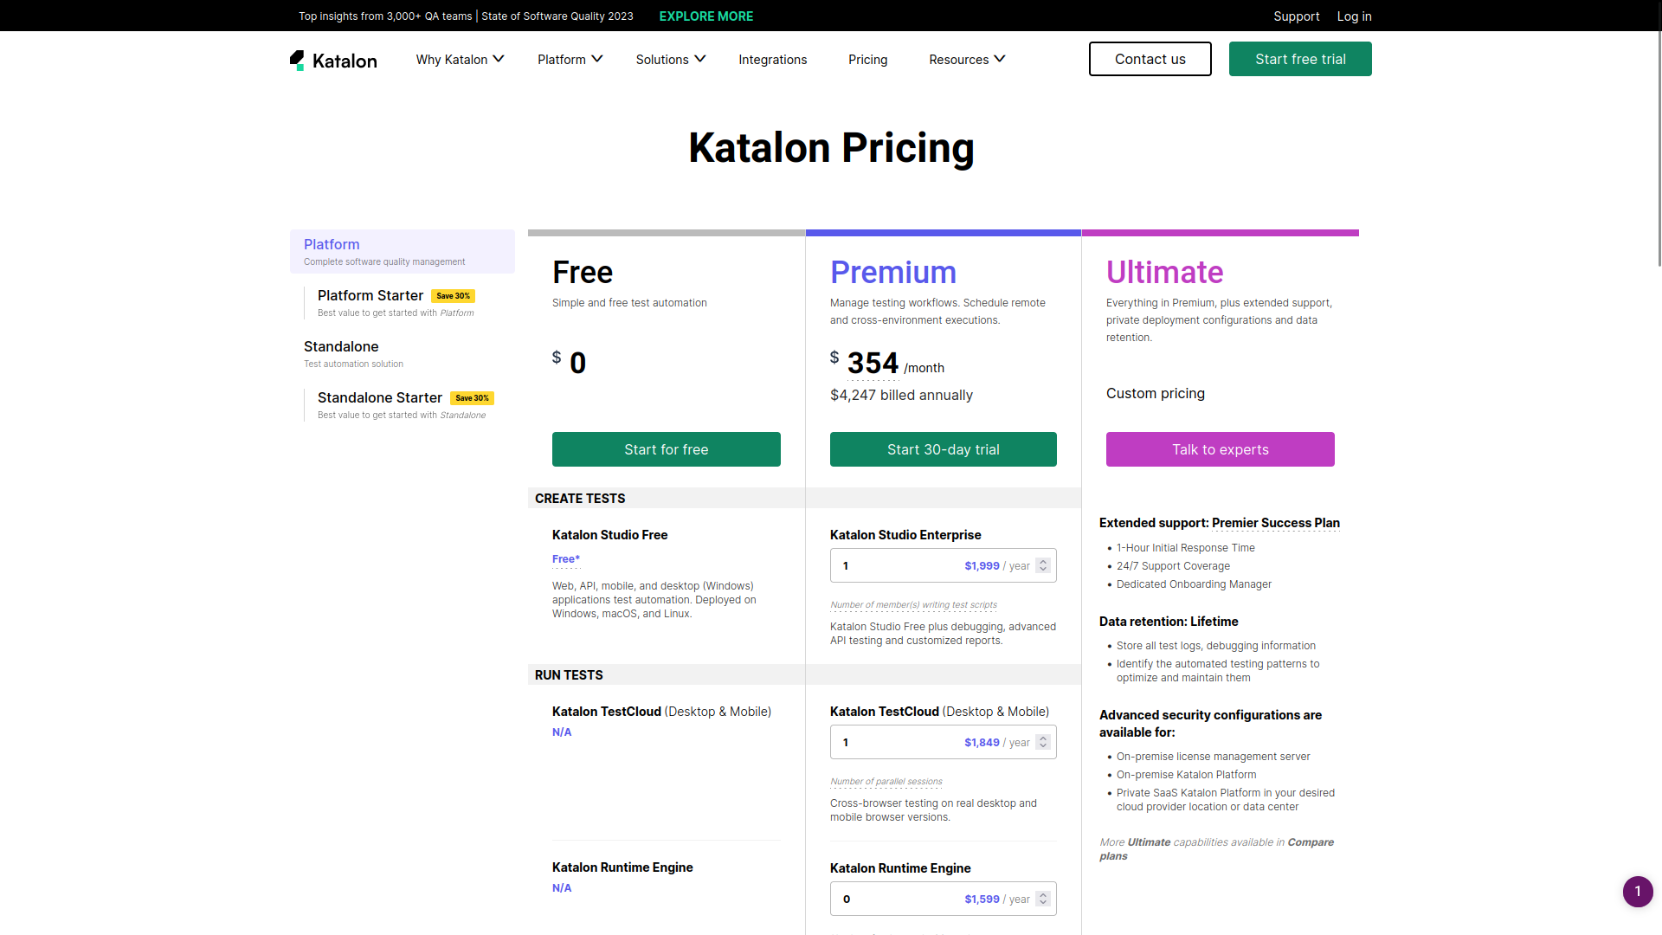Expand the Why Katalon dropdown menu
The width and height of the screenshot is (1662, 935).
[459, 59]
